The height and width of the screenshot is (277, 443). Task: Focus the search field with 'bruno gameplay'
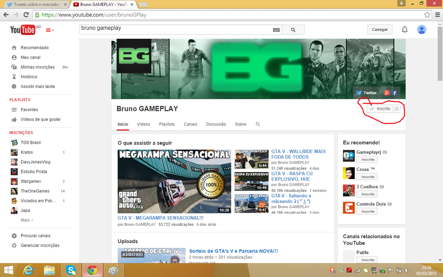pyautogui.click(x=176, y=30)
